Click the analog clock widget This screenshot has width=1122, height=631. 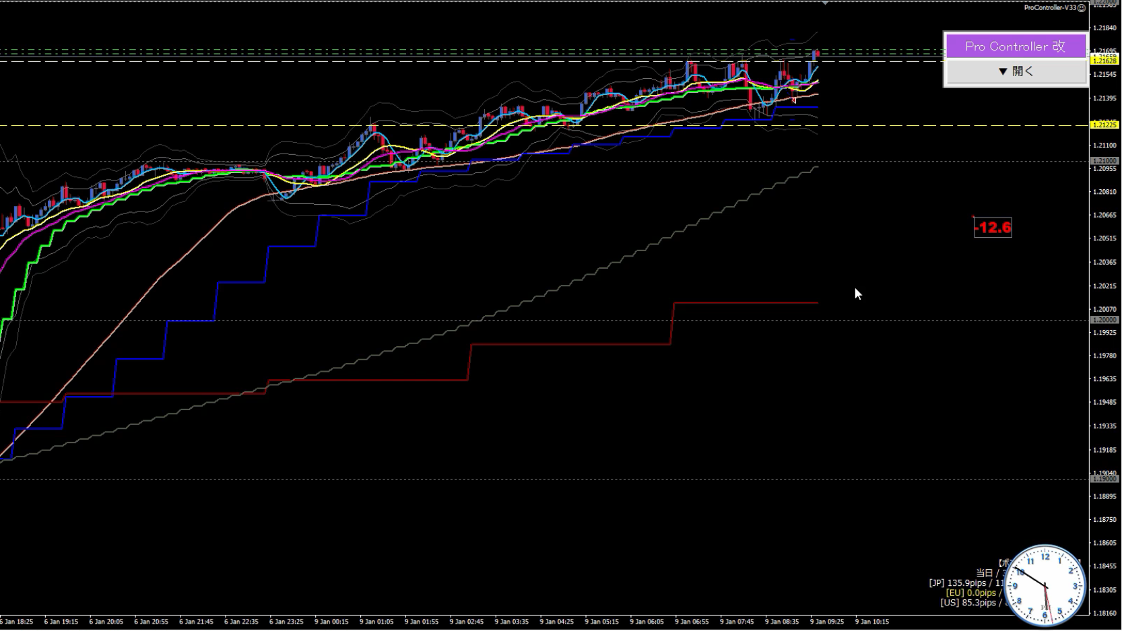click(1045, 585)
